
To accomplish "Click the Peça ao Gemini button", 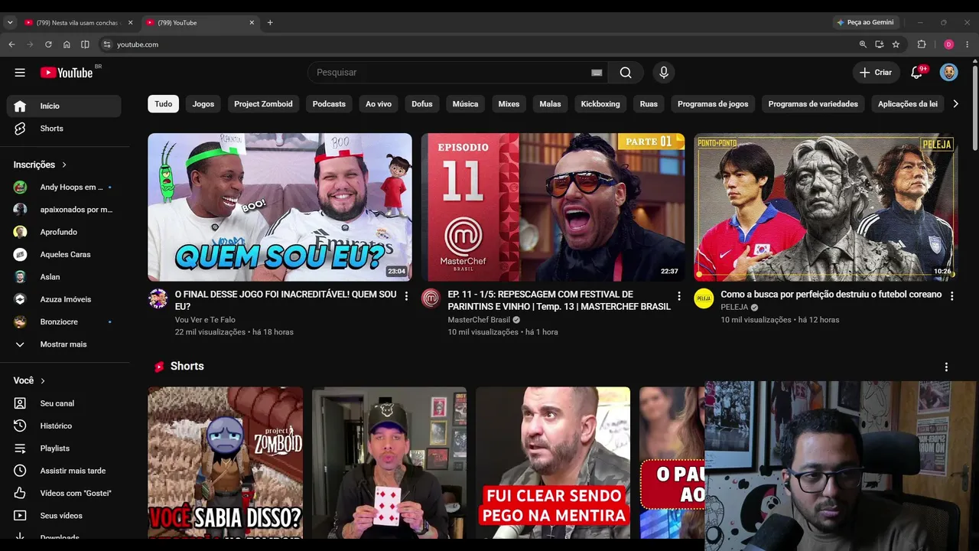I will click(865, 23).
